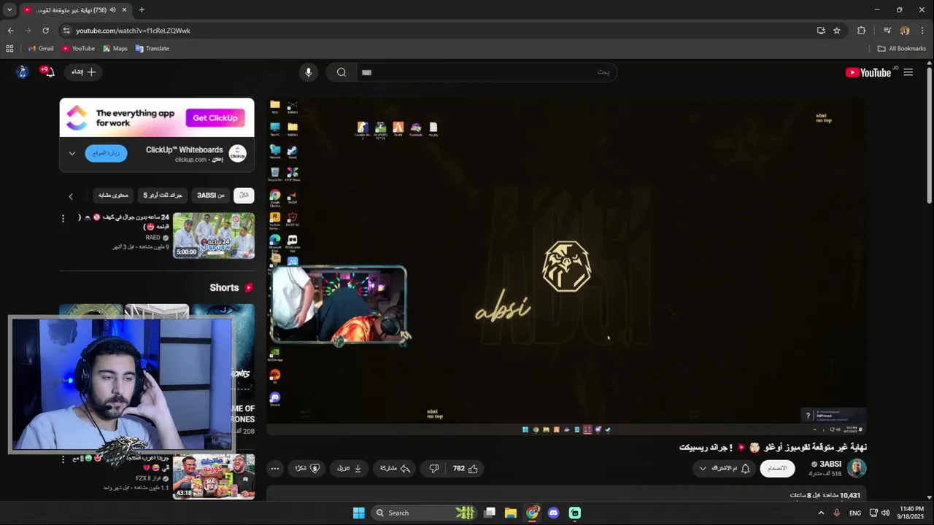934x525 pixels.
Task: Open 3ABSI channel avatar
Action: coord(857,468)
